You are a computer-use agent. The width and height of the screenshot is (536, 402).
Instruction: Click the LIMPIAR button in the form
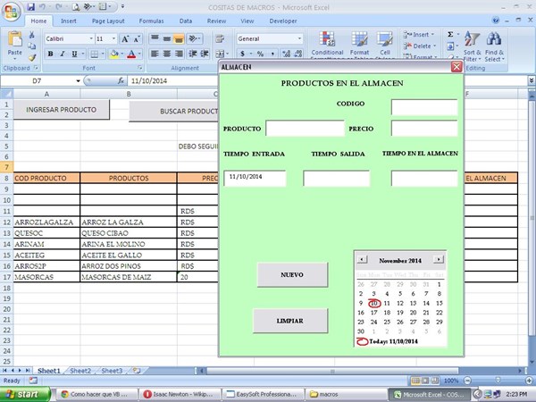coord(289,321)
